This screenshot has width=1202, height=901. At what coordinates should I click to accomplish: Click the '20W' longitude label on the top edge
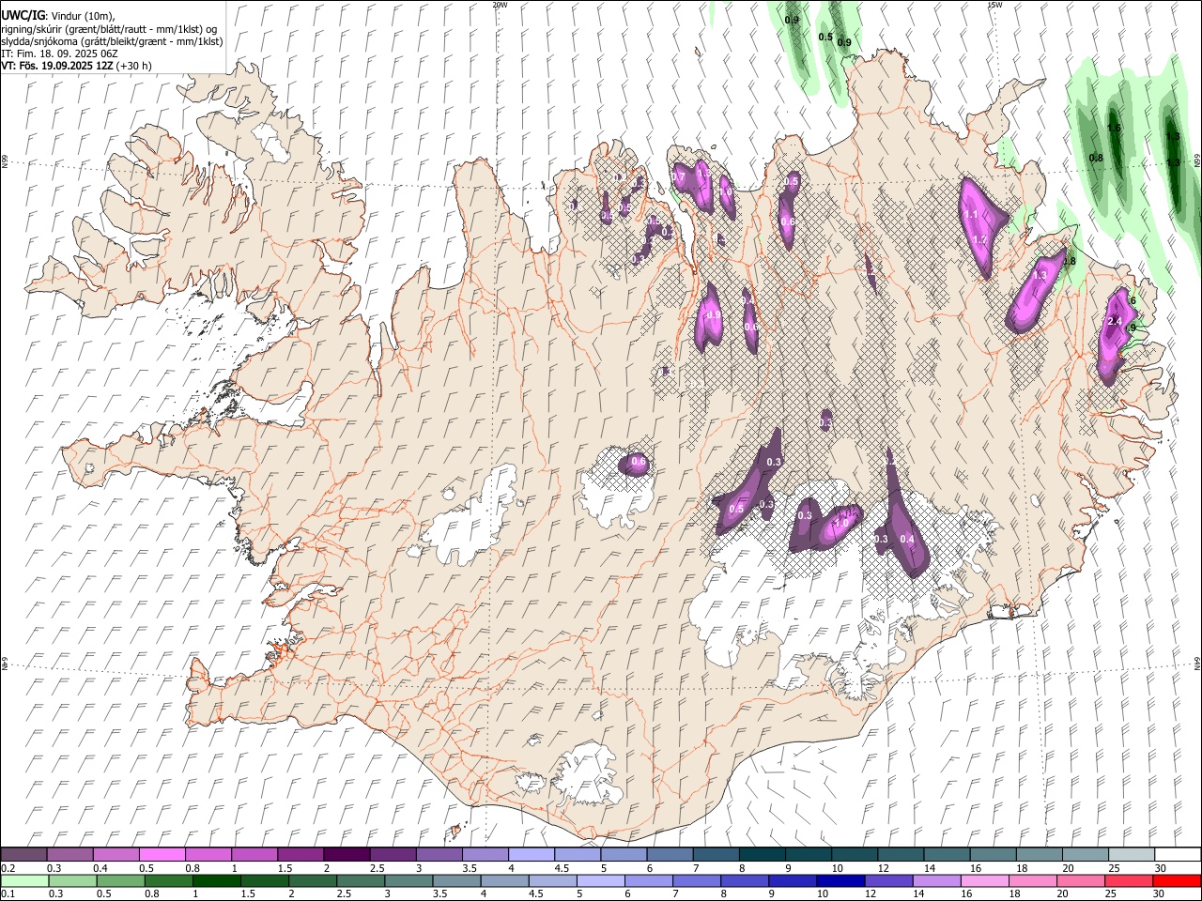(x=500, y=5)
